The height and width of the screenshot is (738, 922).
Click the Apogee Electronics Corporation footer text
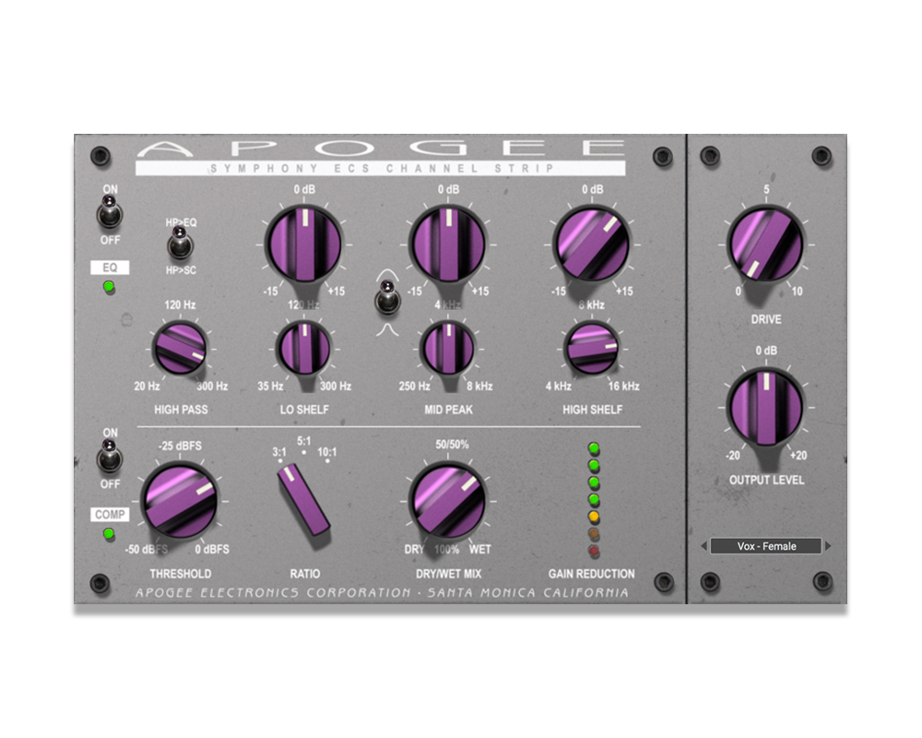(x=382, y=592)
